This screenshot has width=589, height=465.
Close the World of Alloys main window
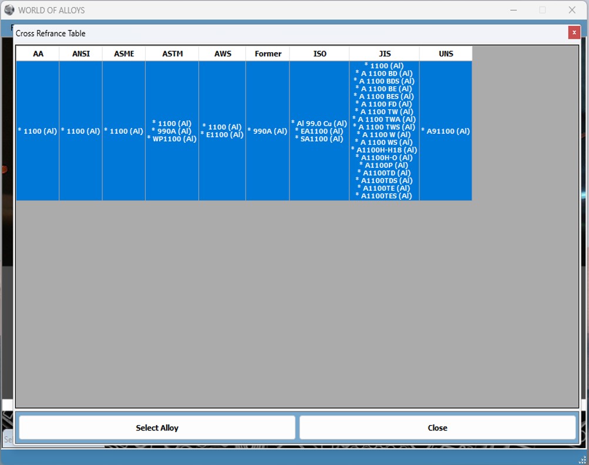coord(572,10)
